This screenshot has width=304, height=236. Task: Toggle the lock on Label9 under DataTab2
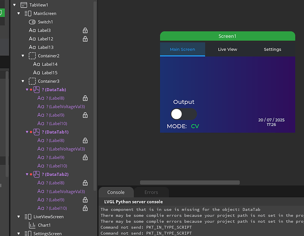85,200
